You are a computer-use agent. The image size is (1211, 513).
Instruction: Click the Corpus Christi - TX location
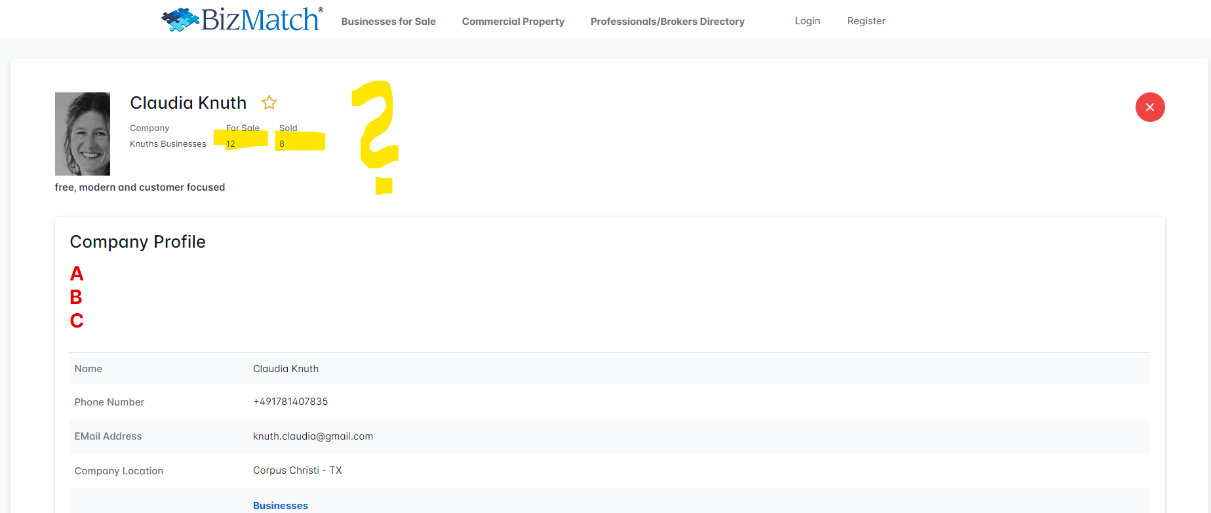pos(297,470)
